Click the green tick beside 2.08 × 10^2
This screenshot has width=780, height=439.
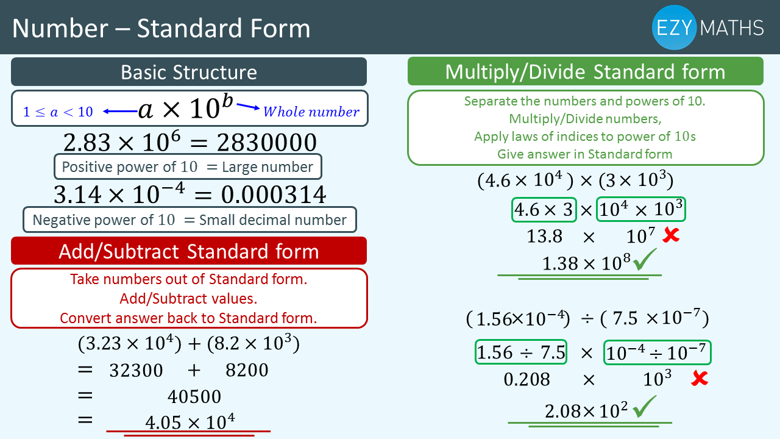click(x=645, y=407)
